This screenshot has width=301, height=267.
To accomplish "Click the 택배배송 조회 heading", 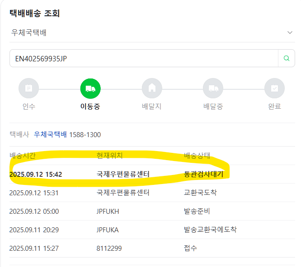I will click(35, 13).
